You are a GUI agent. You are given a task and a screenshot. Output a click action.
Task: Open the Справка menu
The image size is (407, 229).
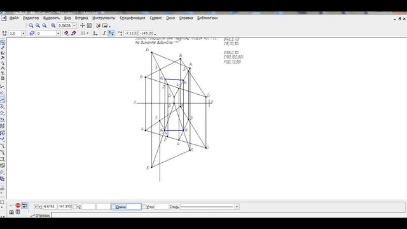point(186,18)
